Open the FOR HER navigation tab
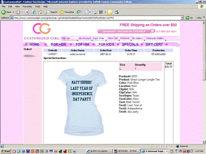206x154 pixels. [x=58, y=44]
